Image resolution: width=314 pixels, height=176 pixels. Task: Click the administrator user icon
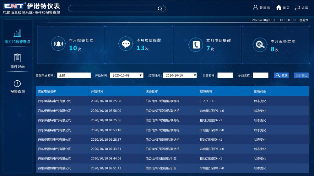[256, 8]
